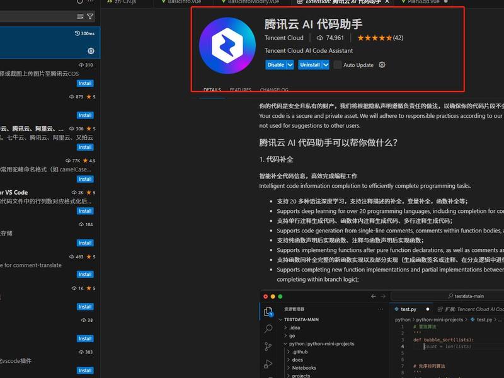504x378 pixels.
Task: Click 'Intelligent code information completion' sentence
Action: coord(365,186)
